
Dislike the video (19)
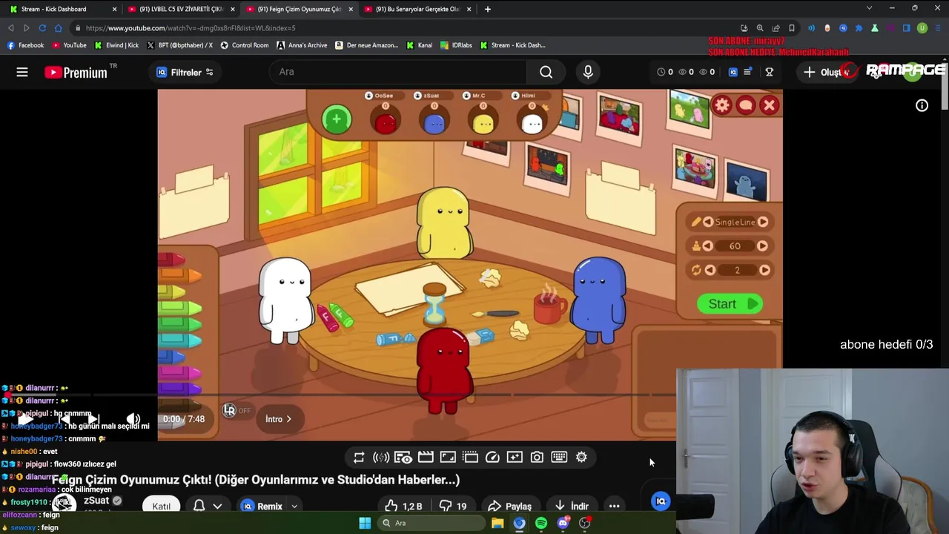pyautogui.click(x=453, y=506)
